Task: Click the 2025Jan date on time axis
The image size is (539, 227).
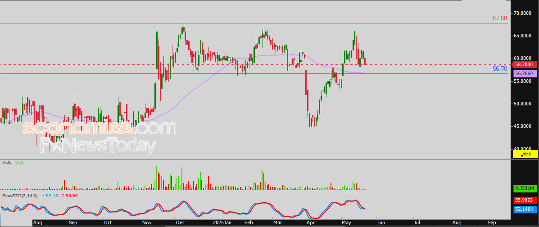Action: [x=222, y=222]
